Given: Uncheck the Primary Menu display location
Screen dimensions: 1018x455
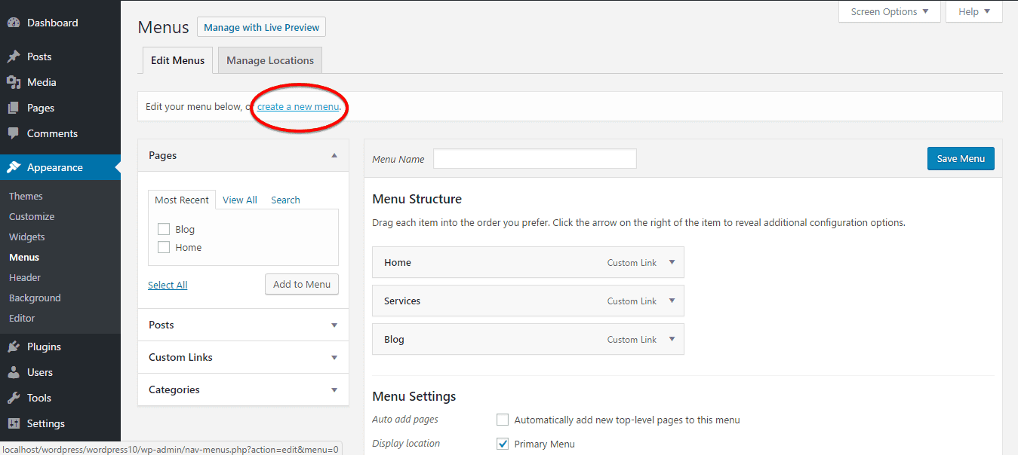Looking at the screenshot, I should pyautogui.click(x=503, y=444).
